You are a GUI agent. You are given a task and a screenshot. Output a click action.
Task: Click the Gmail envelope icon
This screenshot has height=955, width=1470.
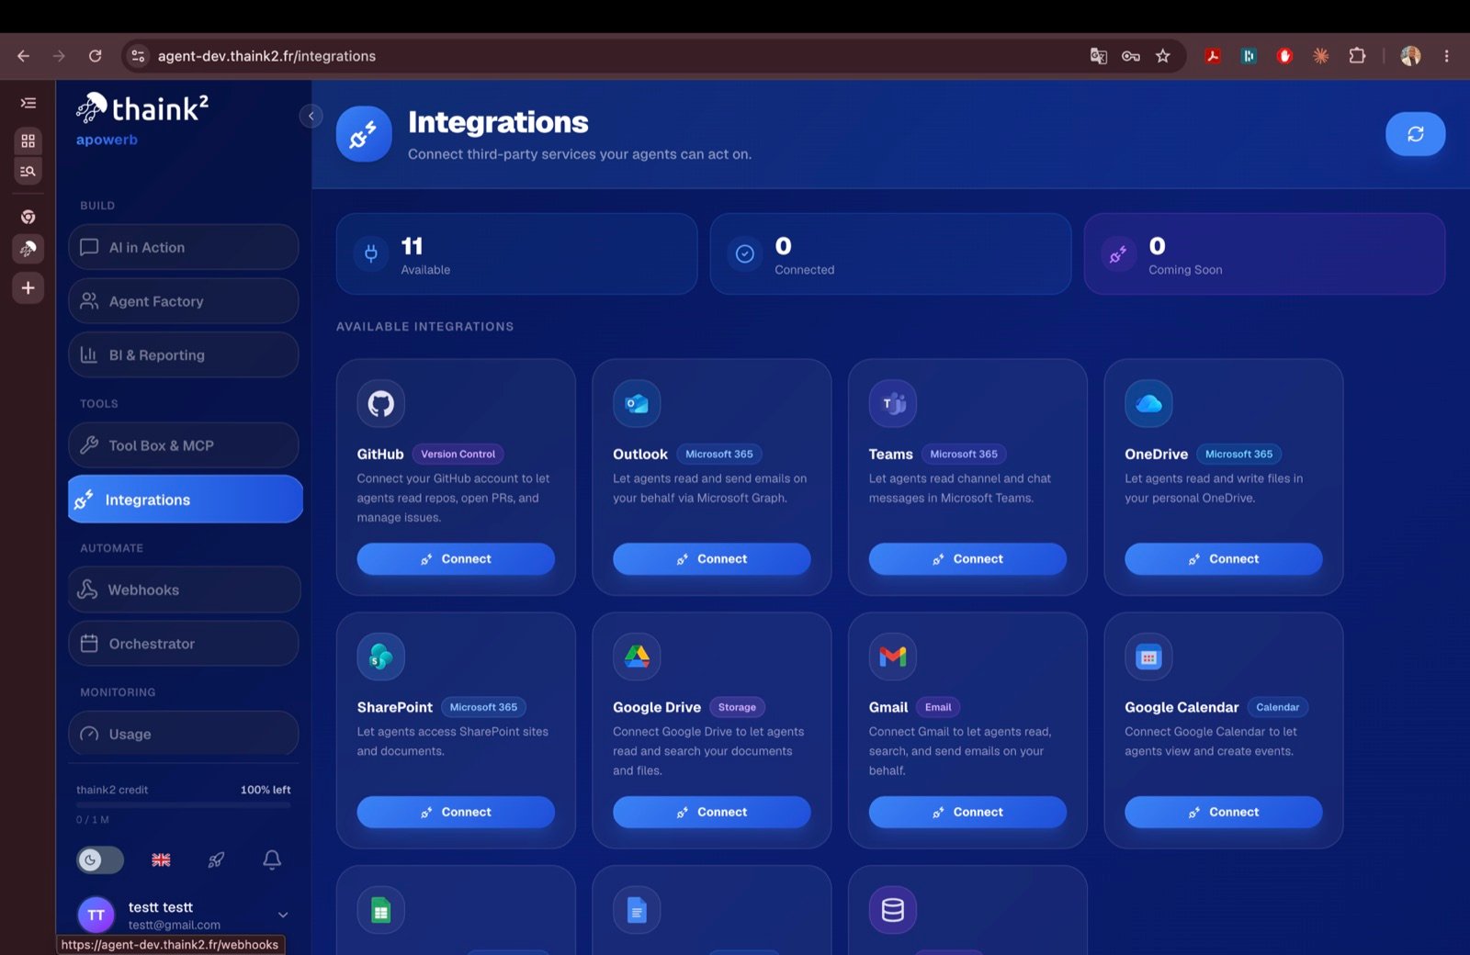pyautogui.click(x=893, y=657)
